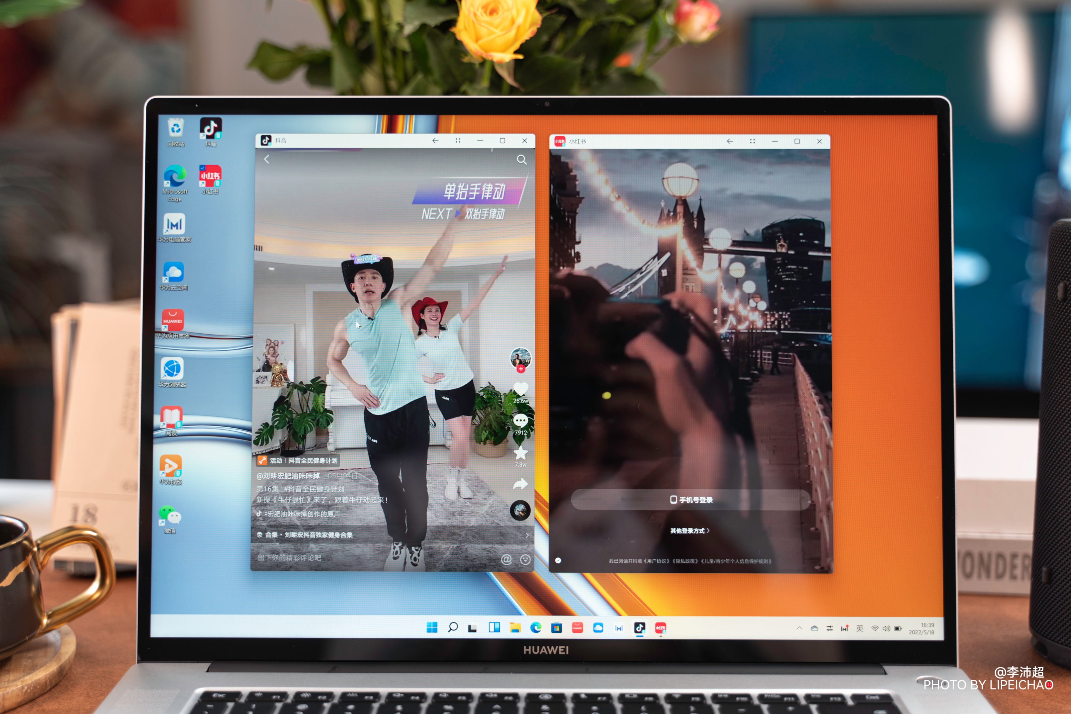Open File Explorer on the taskbar
The width and height of the screenshot is (1071, 714).
[515, 628]
